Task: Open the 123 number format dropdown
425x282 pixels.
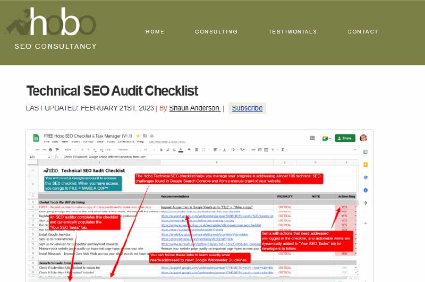Action: 108,150
